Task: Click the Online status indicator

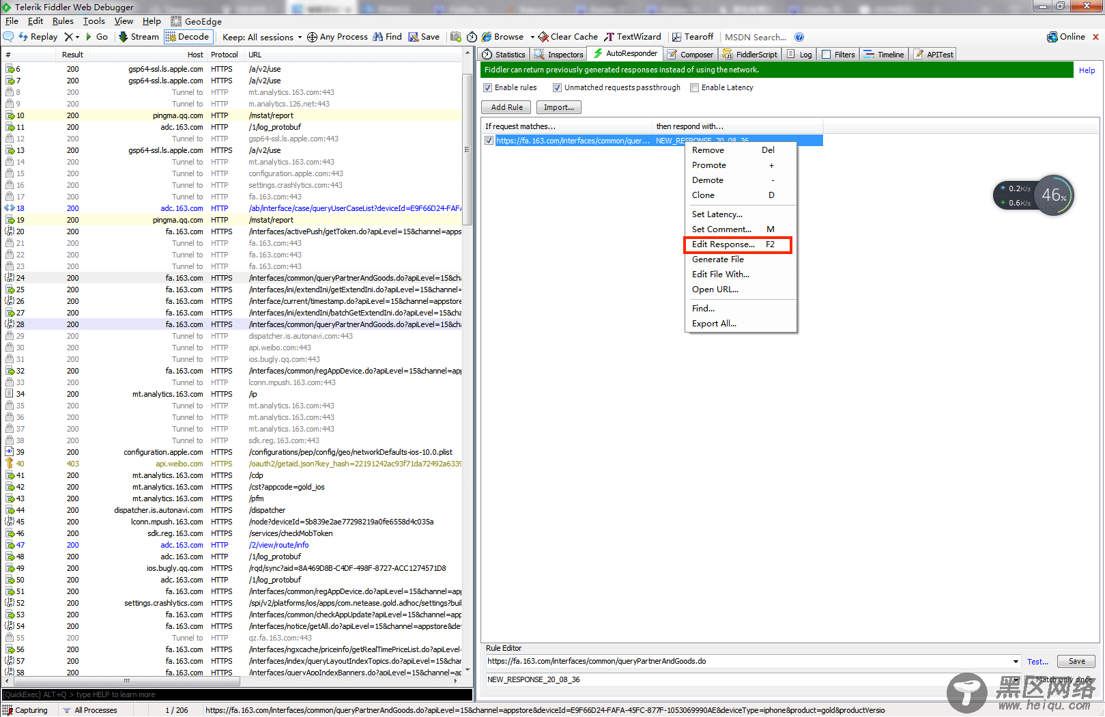Action: 1066,37
